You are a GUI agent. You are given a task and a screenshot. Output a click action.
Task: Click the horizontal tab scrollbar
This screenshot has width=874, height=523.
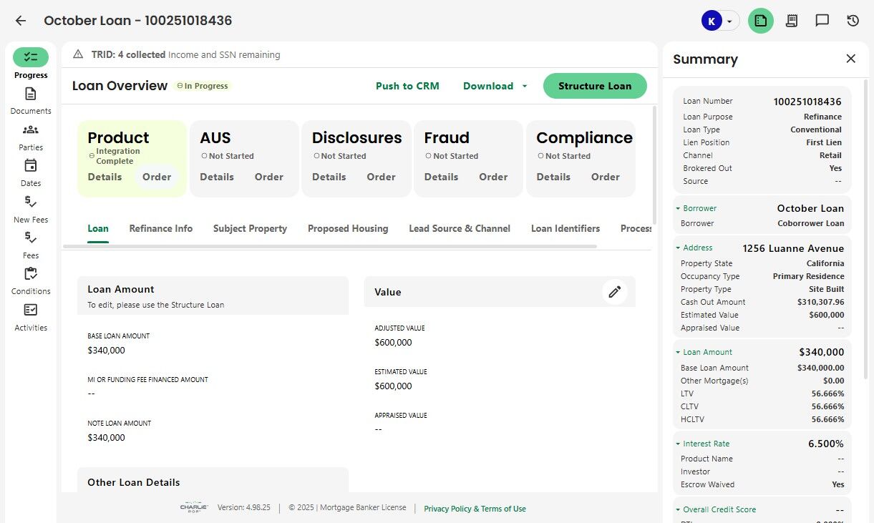[329, 247]
